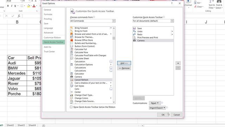Switch to Sheet4 tab in Excel
This screenshot has height=127, width=225.
click(x=32, y=125)
